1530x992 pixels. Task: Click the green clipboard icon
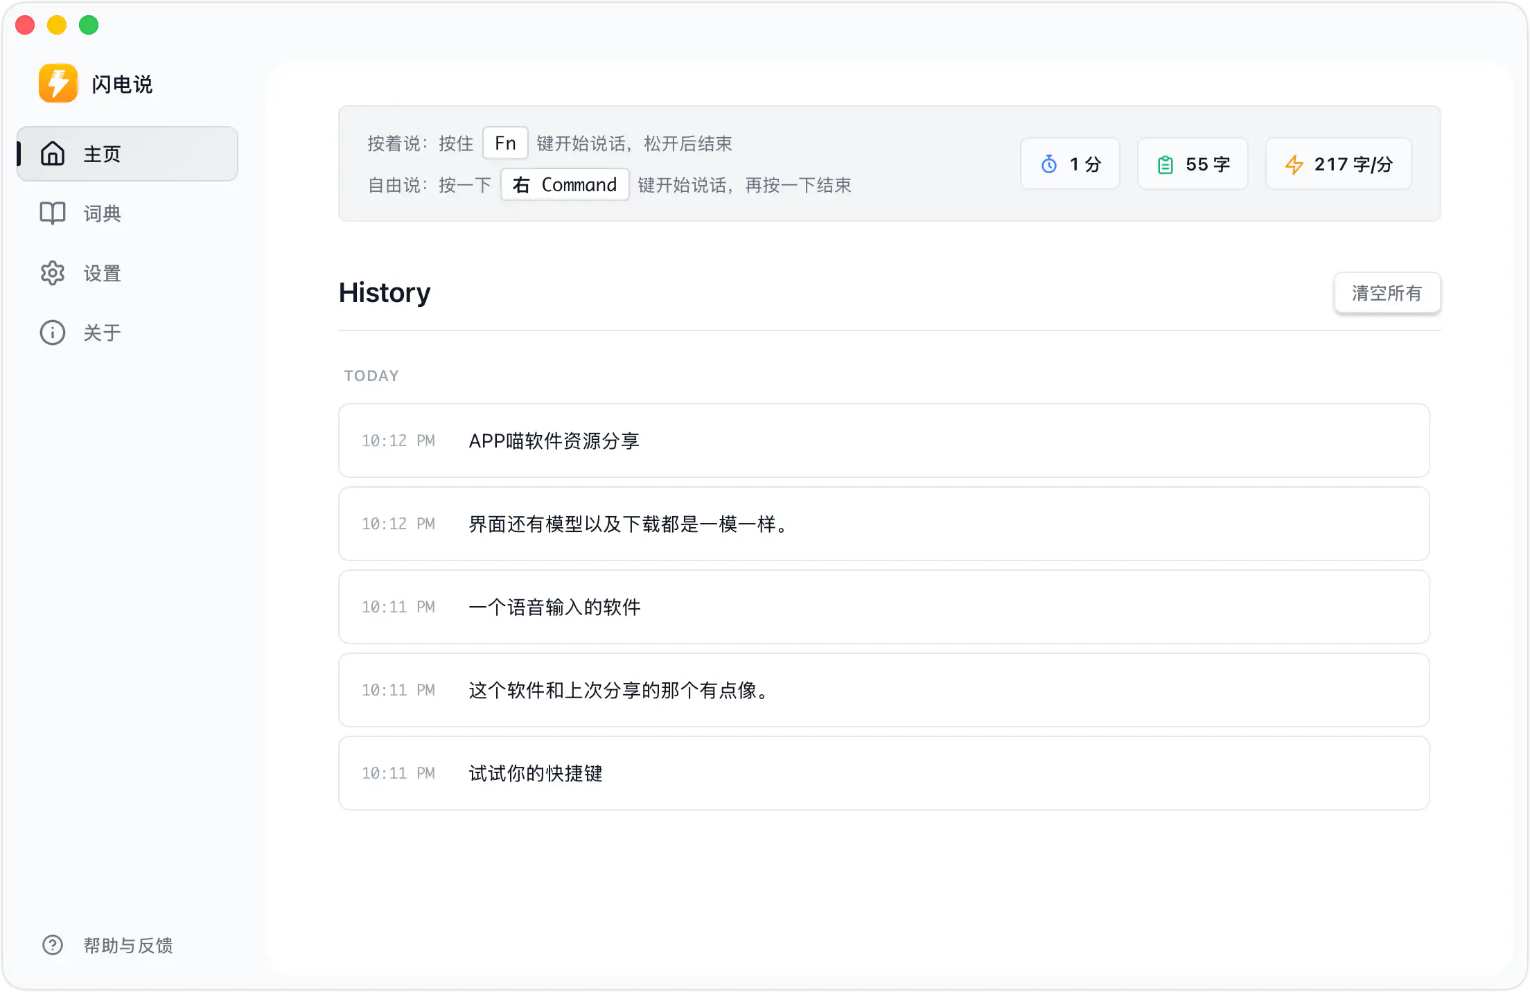pos(1166,164)
